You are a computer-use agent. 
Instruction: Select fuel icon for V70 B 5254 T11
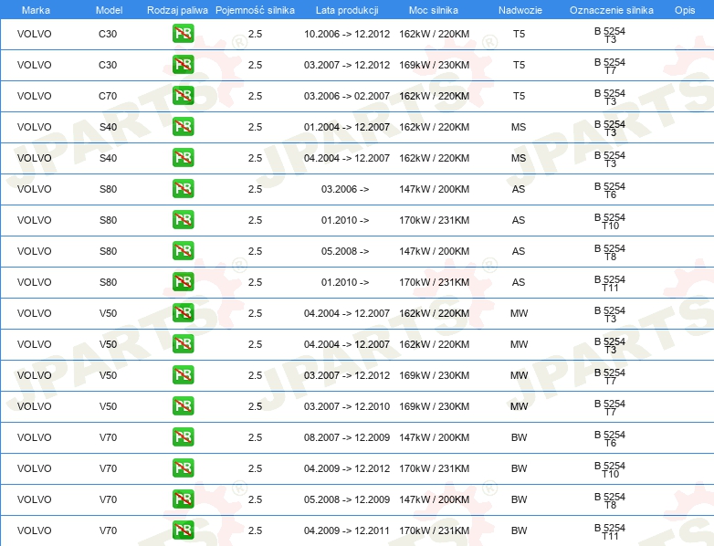click(183, 530)
